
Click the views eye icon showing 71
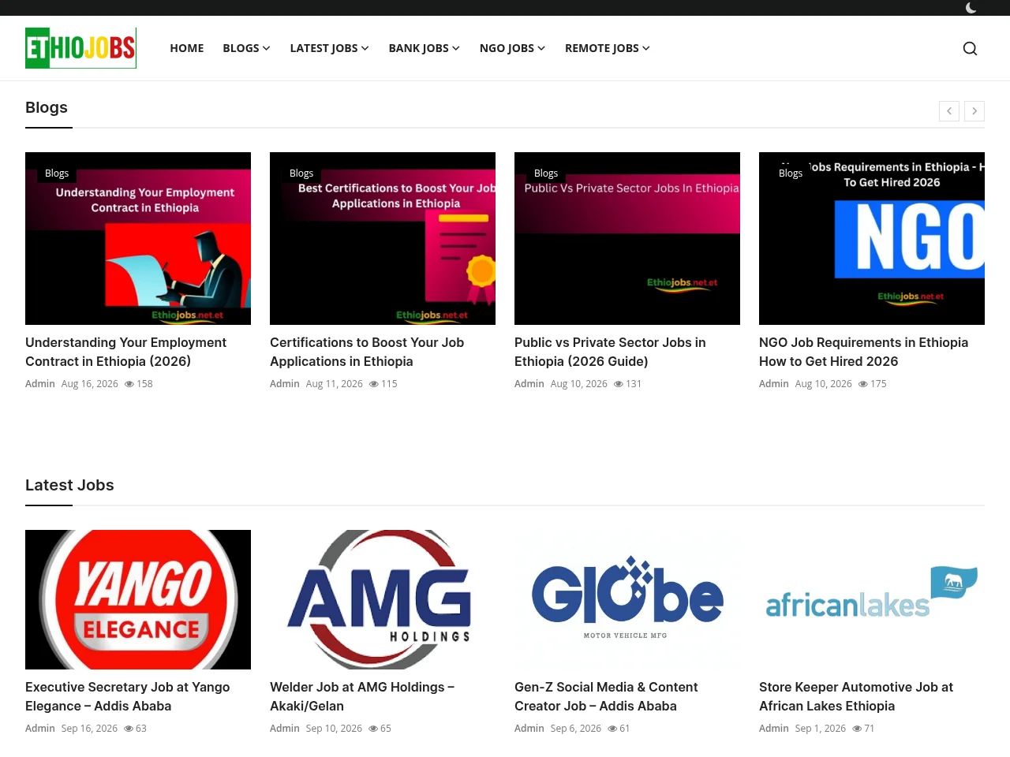(857, 729)
